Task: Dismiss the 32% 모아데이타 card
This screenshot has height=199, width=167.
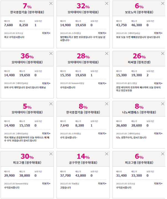Action: point(107,3)
